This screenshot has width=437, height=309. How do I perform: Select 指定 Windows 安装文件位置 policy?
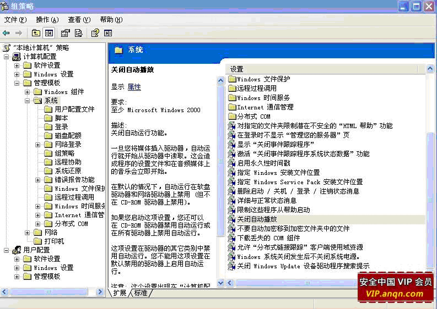(278, 173)
